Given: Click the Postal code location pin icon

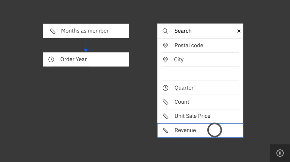Looking at the screenshot, I should [x=165, y=45].
